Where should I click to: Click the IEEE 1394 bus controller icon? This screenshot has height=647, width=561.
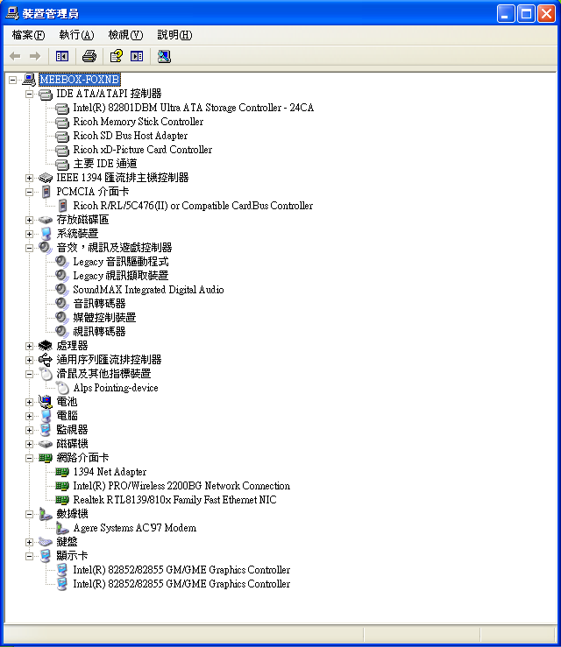(x=46, y=178)
